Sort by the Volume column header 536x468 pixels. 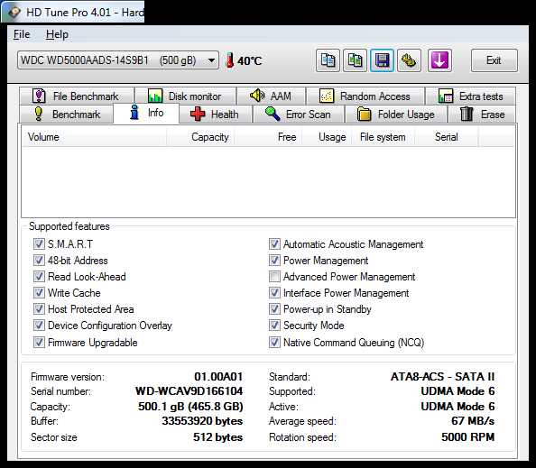point(95,137)
